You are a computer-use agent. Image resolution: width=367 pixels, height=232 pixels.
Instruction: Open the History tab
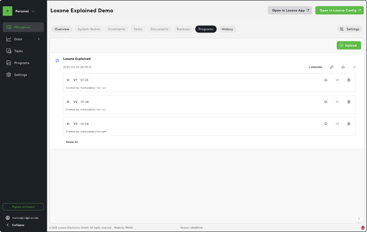(227, 29)
